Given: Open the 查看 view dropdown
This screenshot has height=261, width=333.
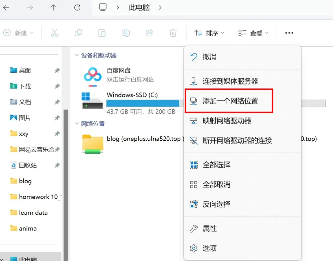Looking at the screenshot, I should tap(253, 33).
